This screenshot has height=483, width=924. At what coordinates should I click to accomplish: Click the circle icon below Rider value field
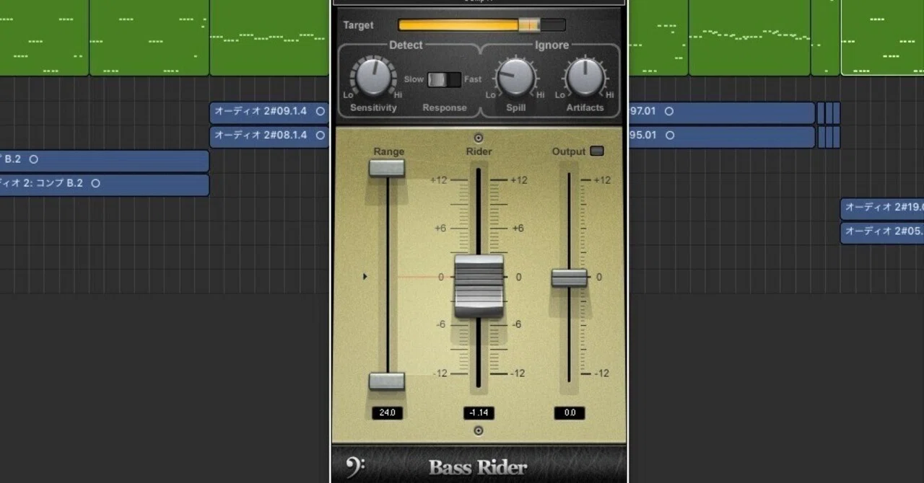tap(478, 430)
